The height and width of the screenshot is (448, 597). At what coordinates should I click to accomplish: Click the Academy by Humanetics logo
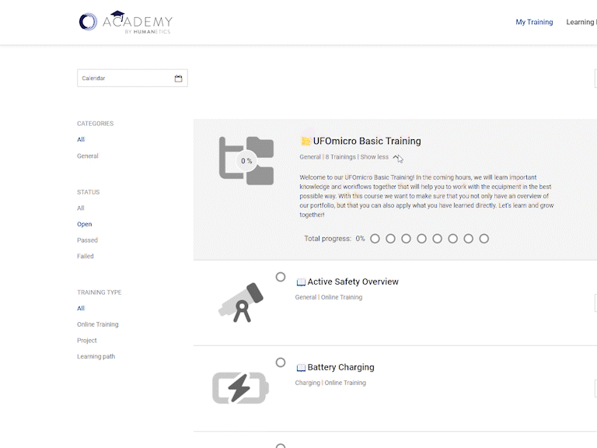tap(126, 22)
